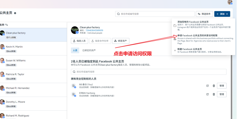The image size is (237, 119).
Task: Click the 名称 sort arrows icon
Action: (x=7, y=25)
